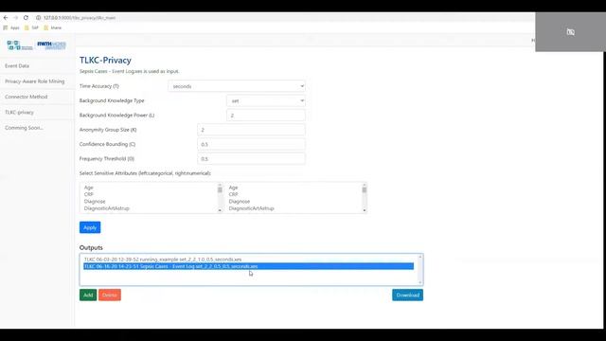This screenshot has height=341, width=606.
Task: Open the Share bookmark folder
Action: [53, 27]
